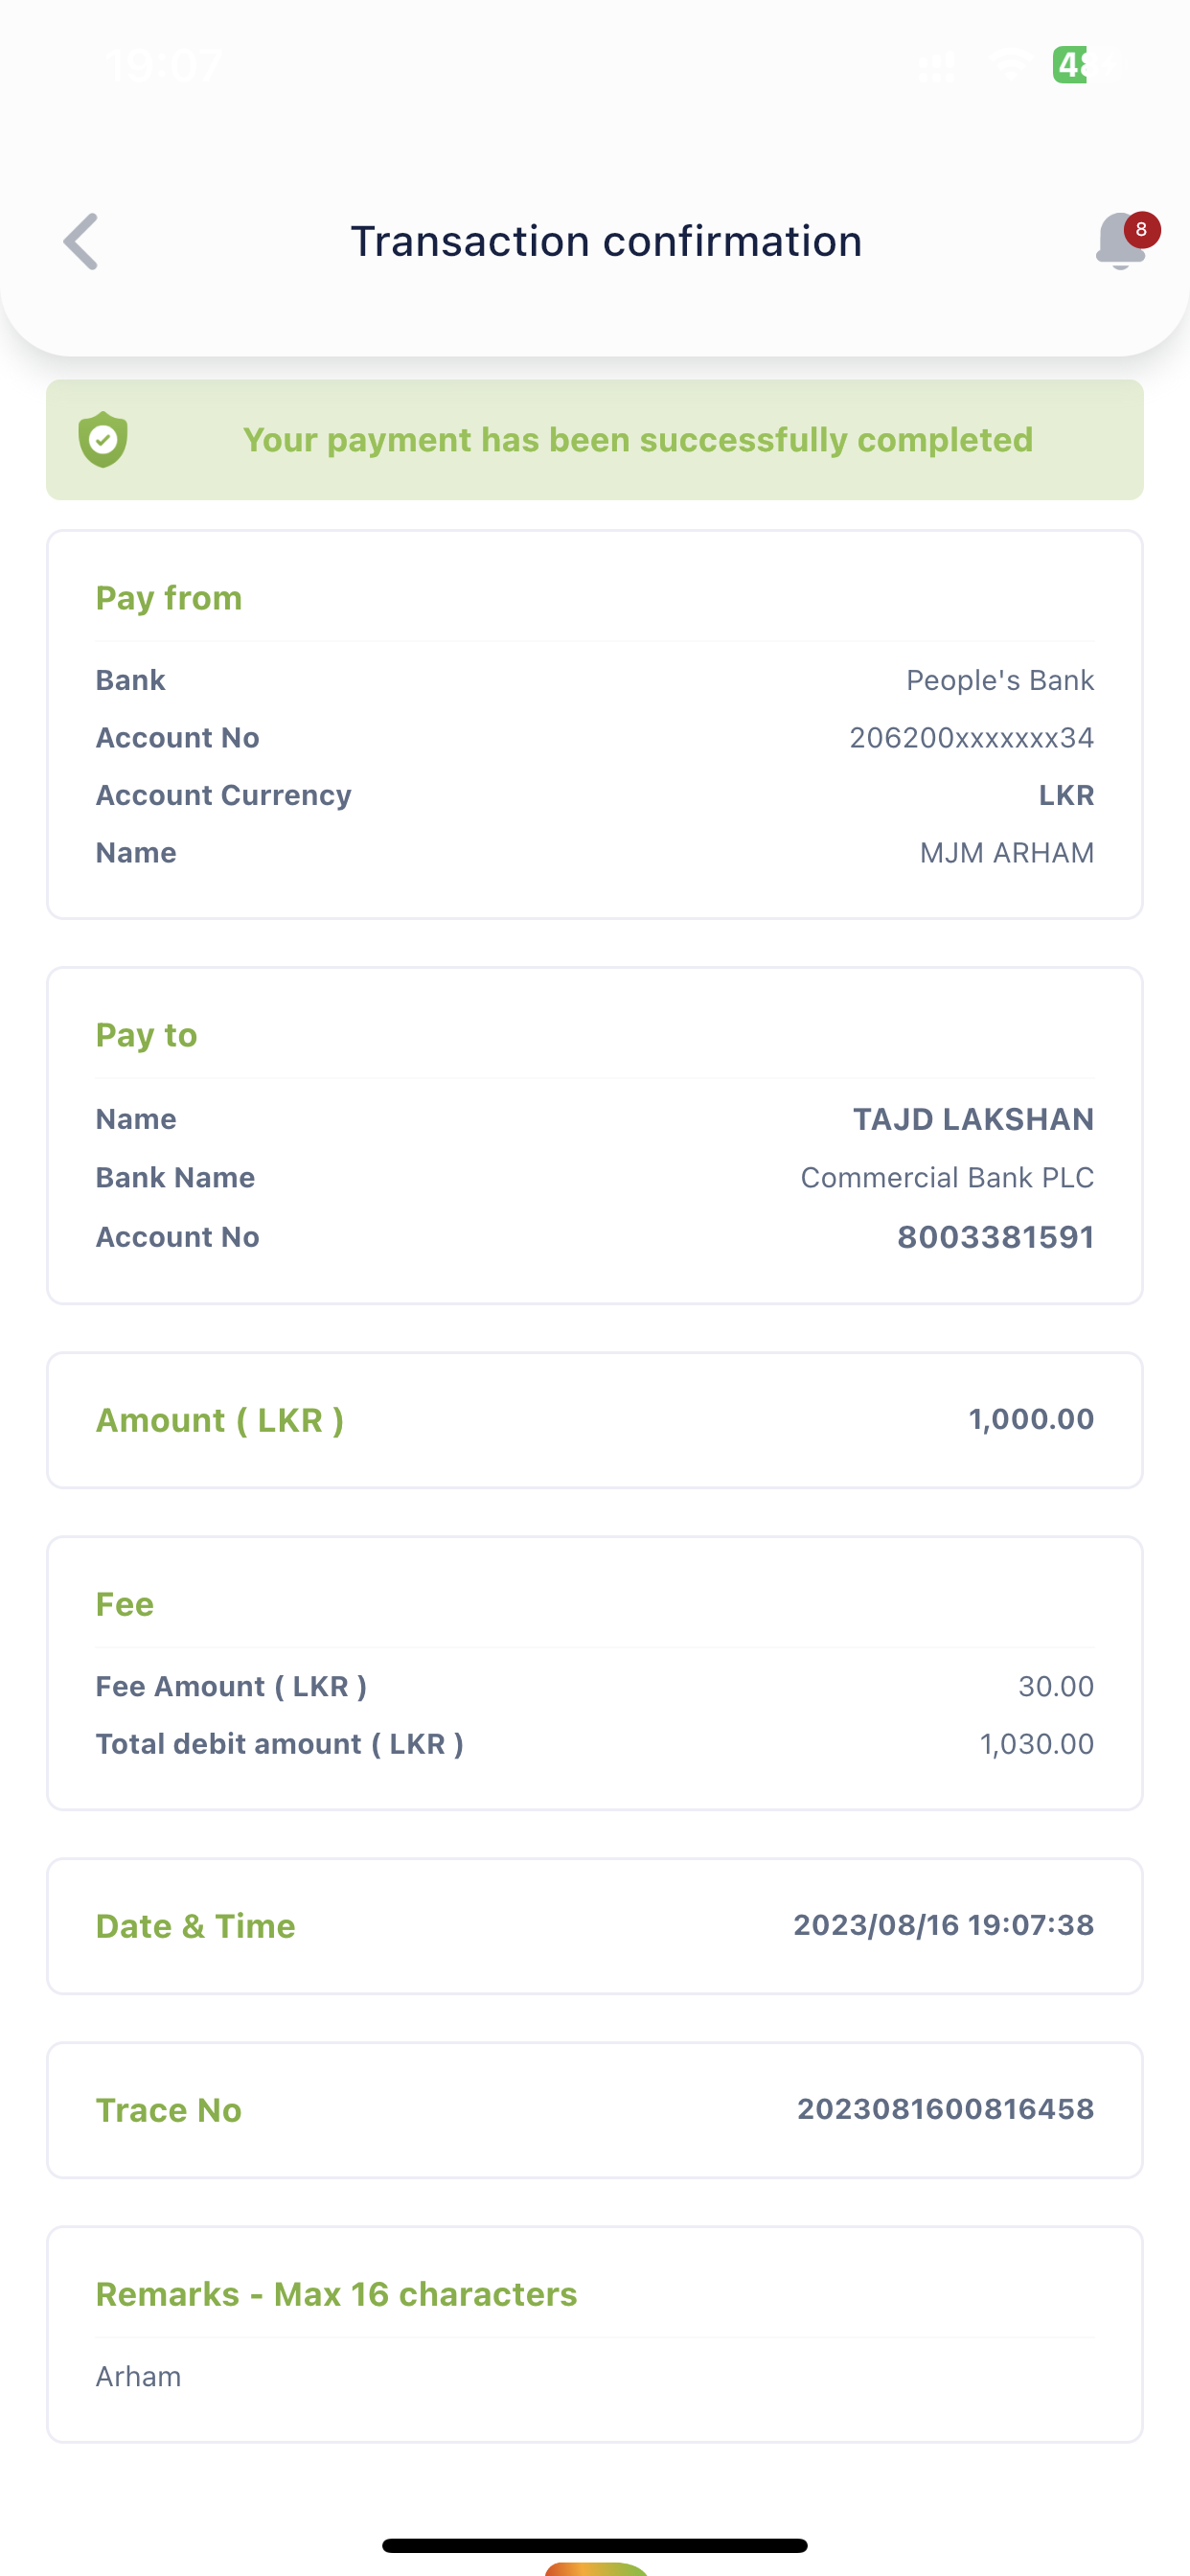Screen dimensions: 1190x2576
Task: Tap the Wi-Fi icon in status bar
Action: tap(1008, 66)
